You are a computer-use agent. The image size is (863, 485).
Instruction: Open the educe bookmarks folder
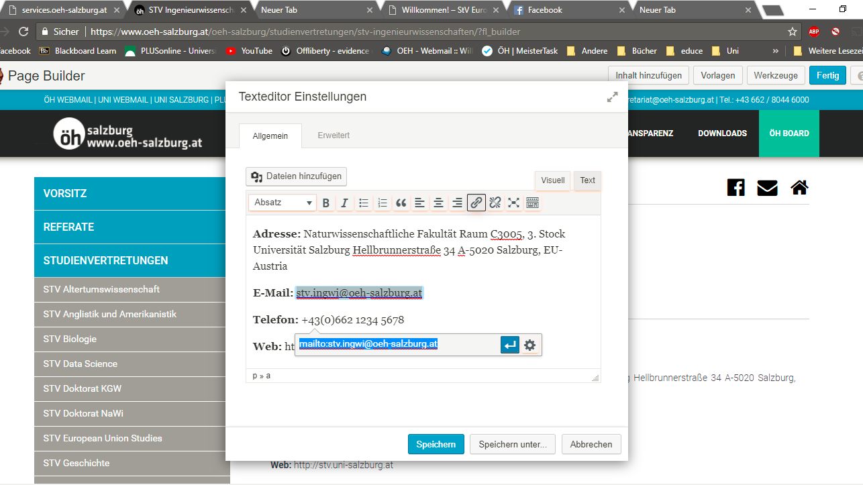pyautogui.click(x=684, y=51)
